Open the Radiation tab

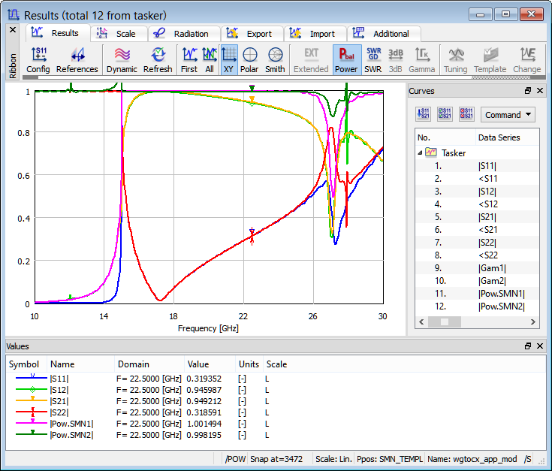pos(184,34)
